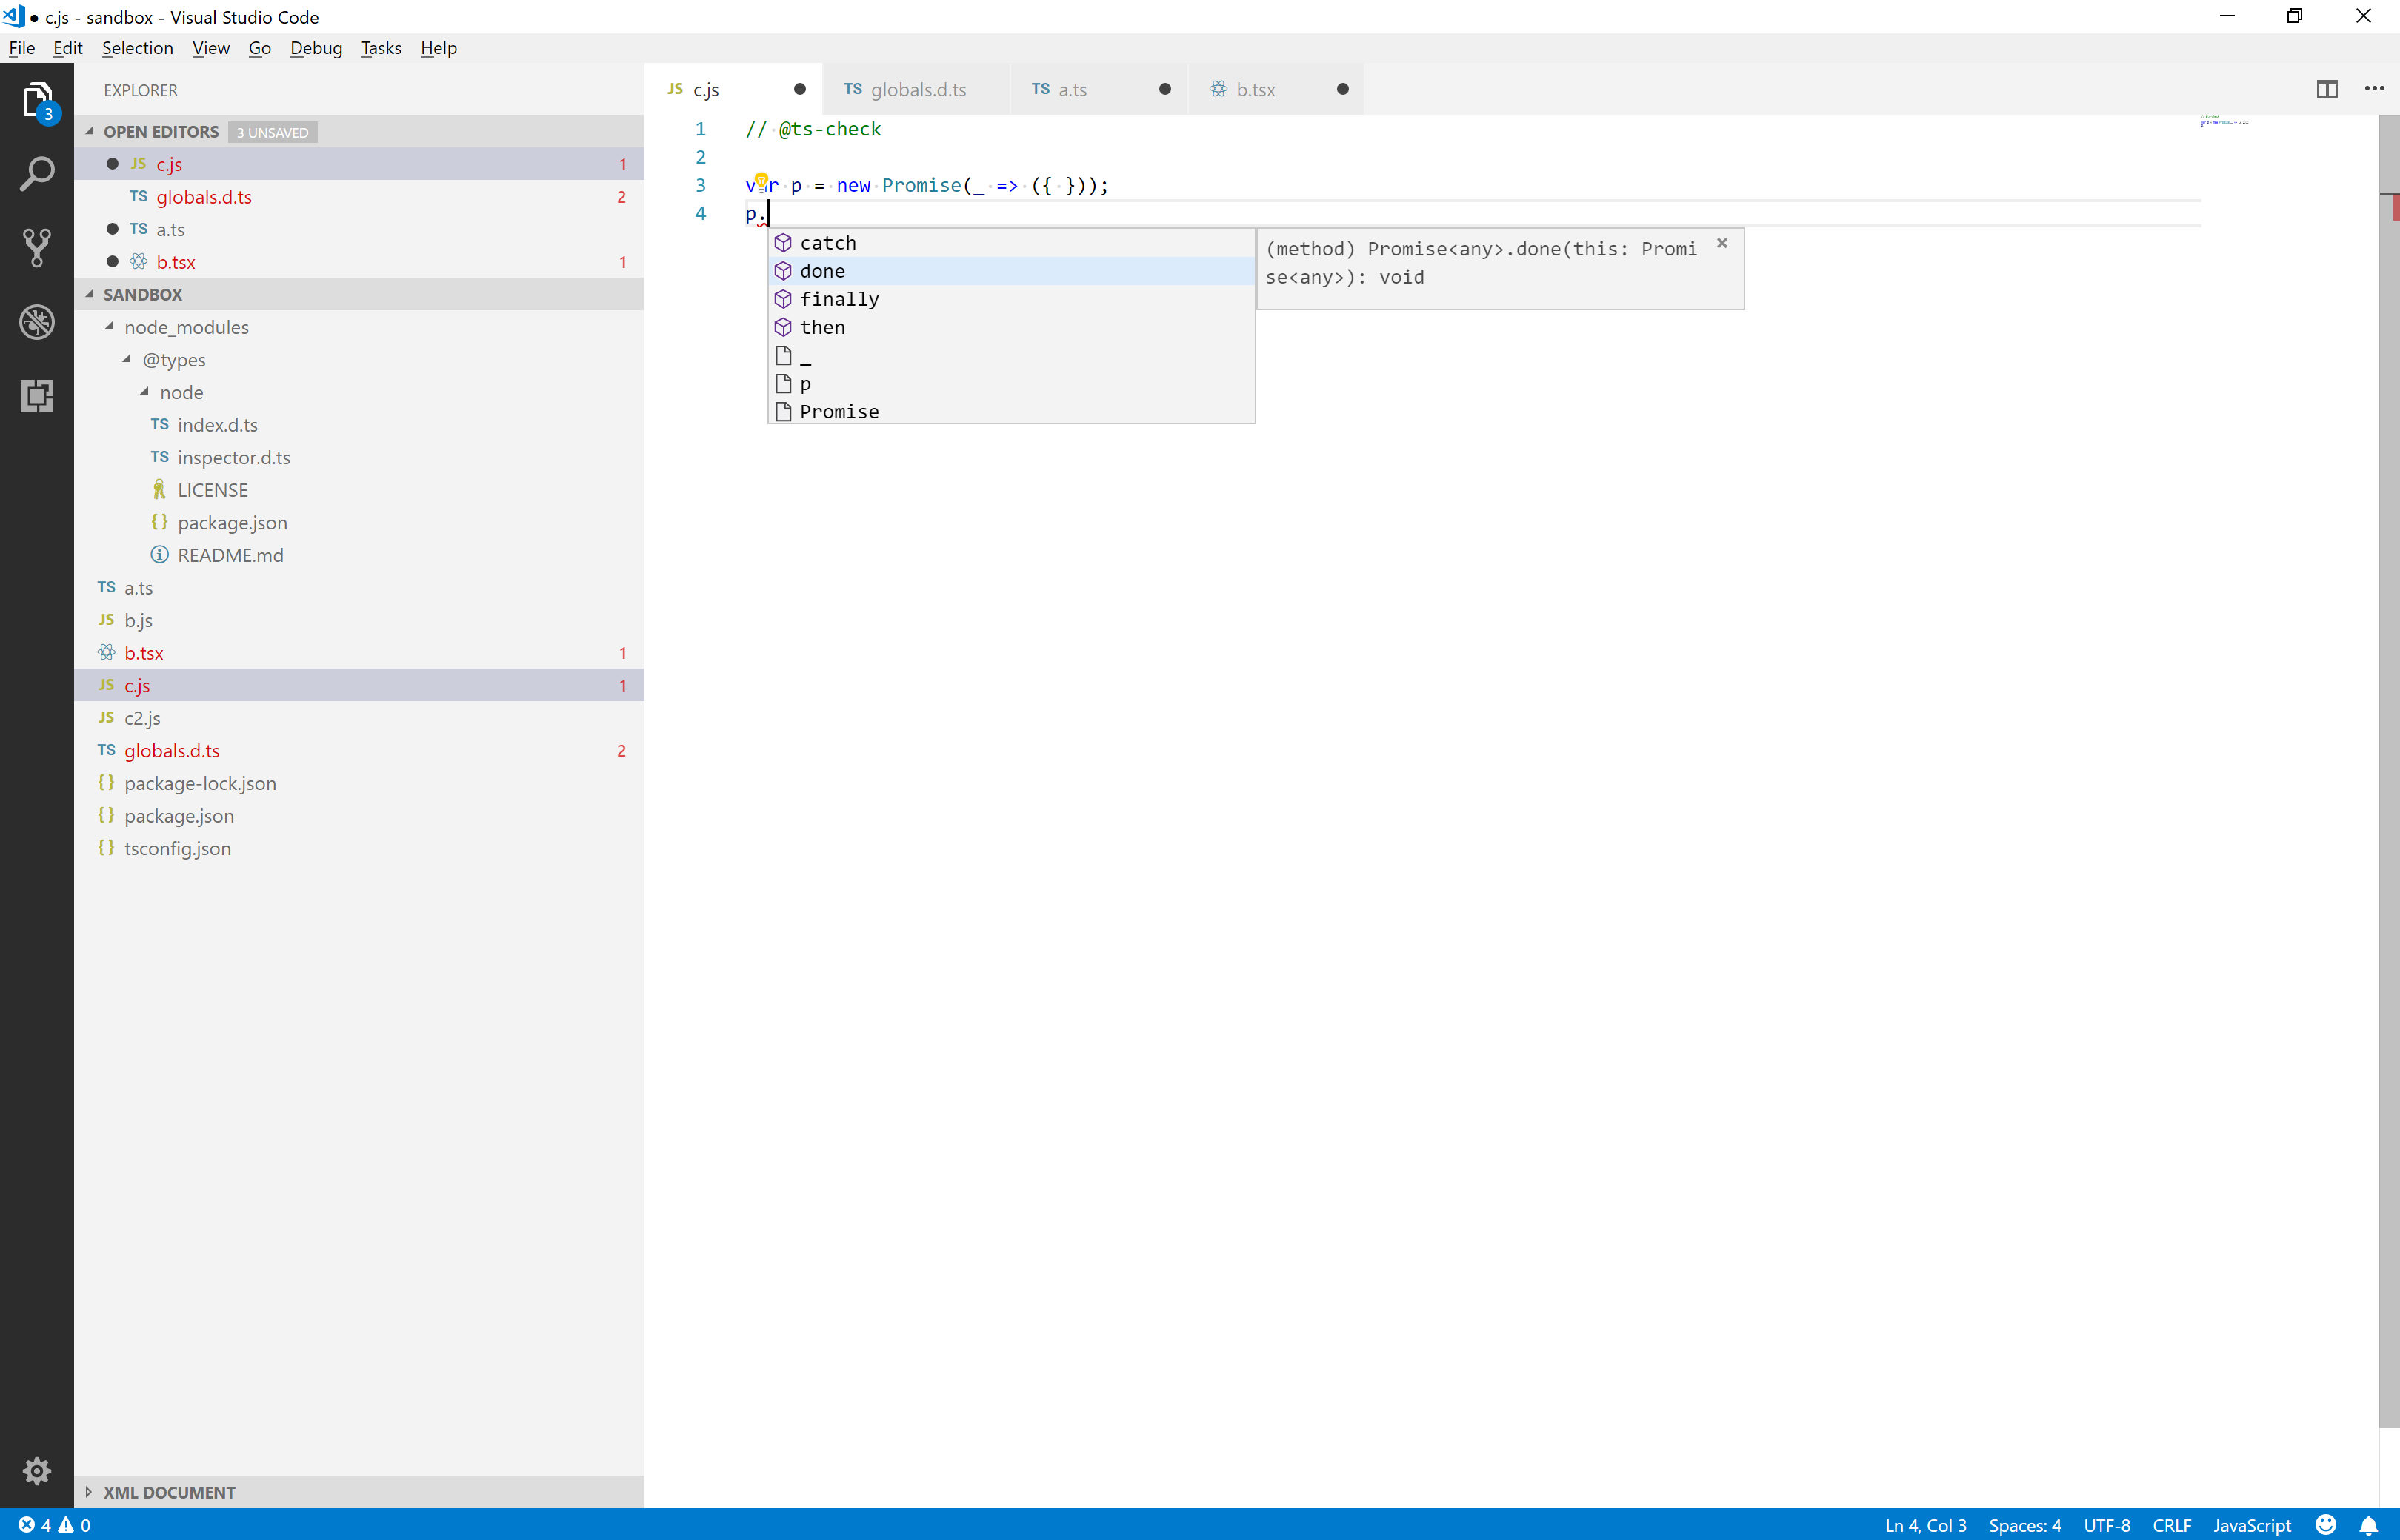Click the lightbulb quick fix on line 3

(762, 183)
